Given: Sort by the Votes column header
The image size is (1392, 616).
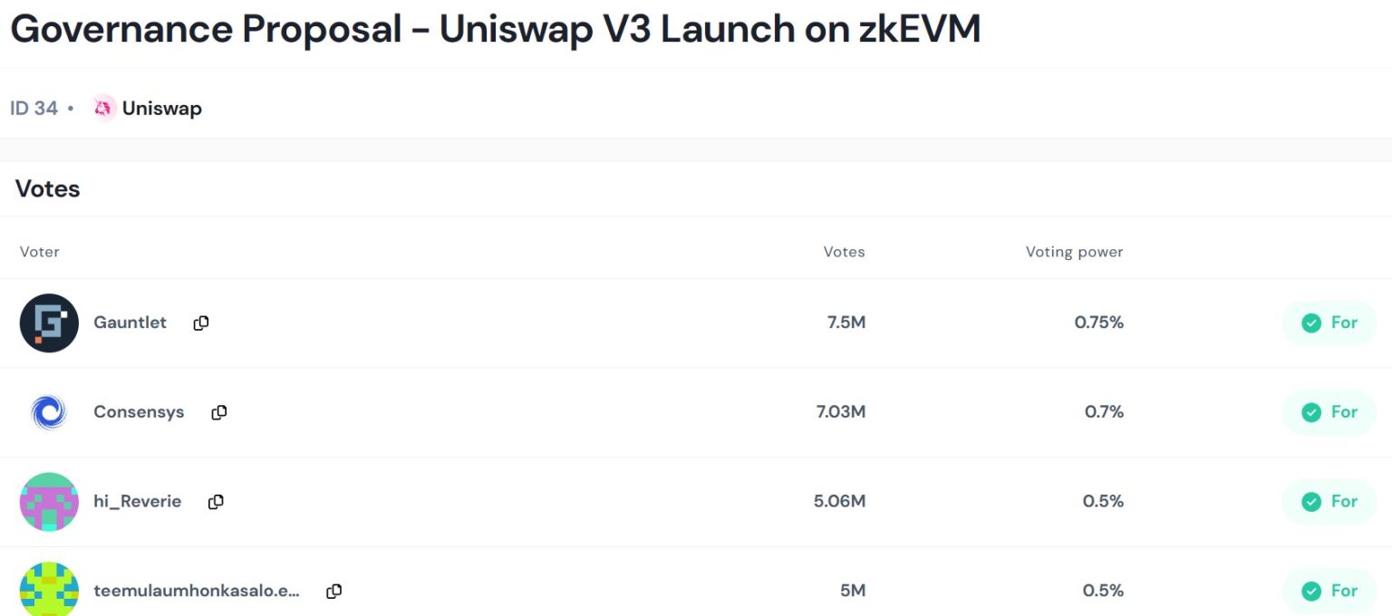Looking at the screenshot, I should pyautogui.click(x=844, y=251).
